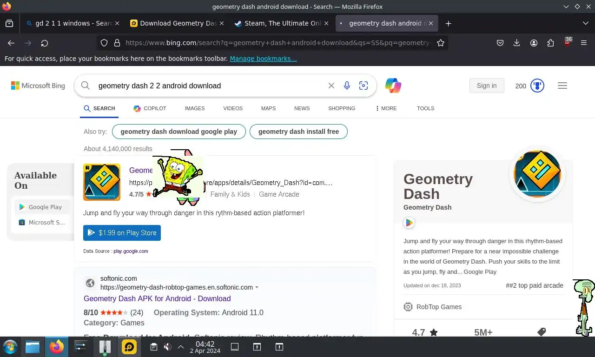Open a new tab with plus button
This screenshot has width=595, height=357.
pyautogui.click(x=448, y=23)
